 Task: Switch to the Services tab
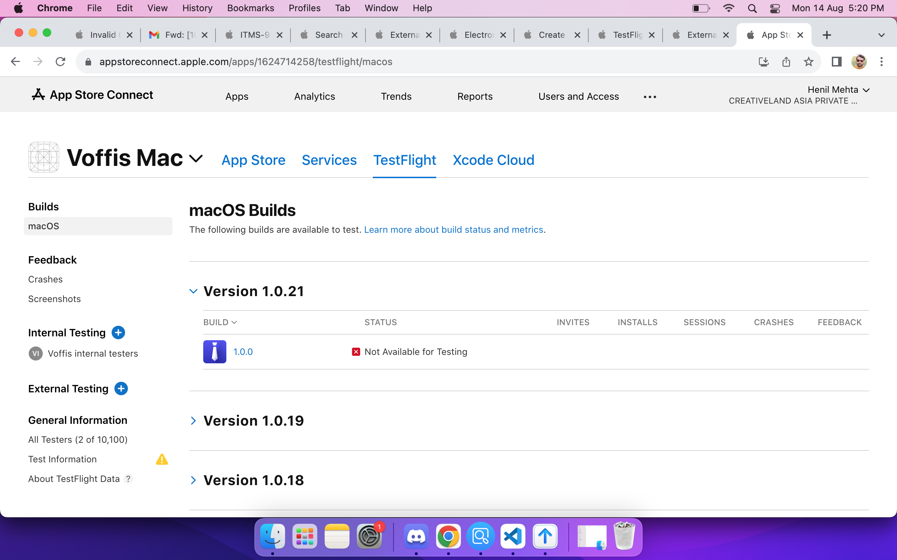329,160
